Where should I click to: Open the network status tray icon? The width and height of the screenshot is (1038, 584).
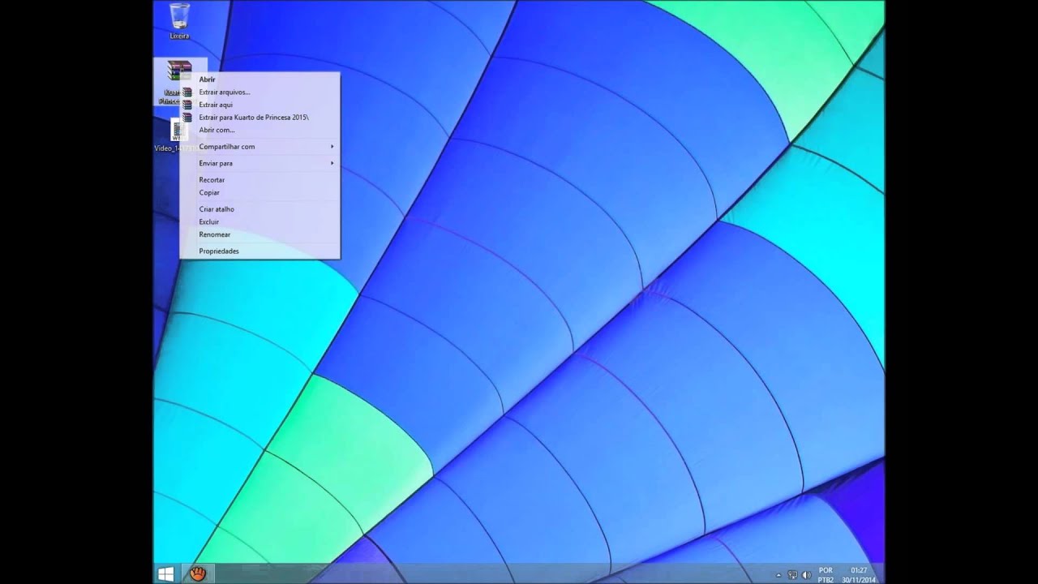[x=792, y=575]
